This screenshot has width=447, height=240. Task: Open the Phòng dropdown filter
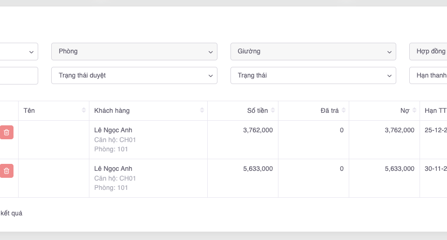(134, 52)
